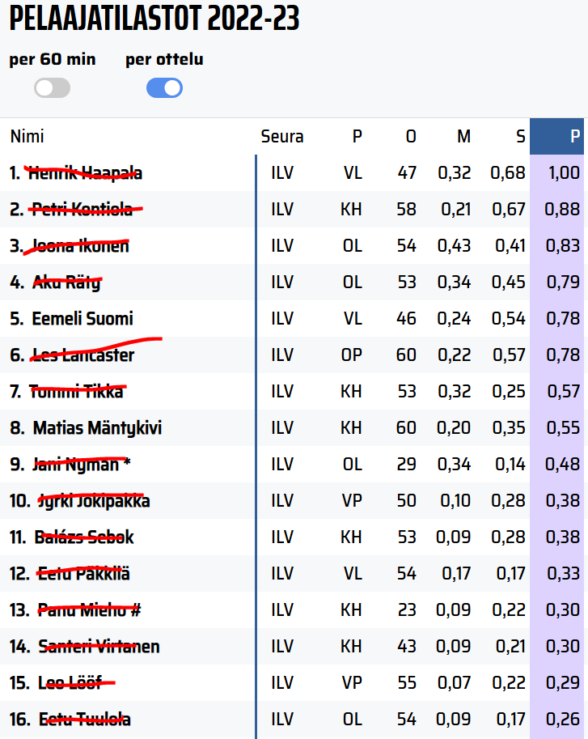Sort by O (ottelut) column header
The image size is (588, 739).
(x=411, y=137)
